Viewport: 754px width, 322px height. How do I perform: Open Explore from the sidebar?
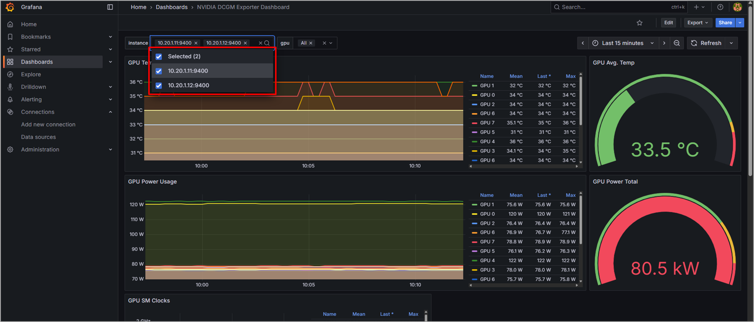point(31,75)
